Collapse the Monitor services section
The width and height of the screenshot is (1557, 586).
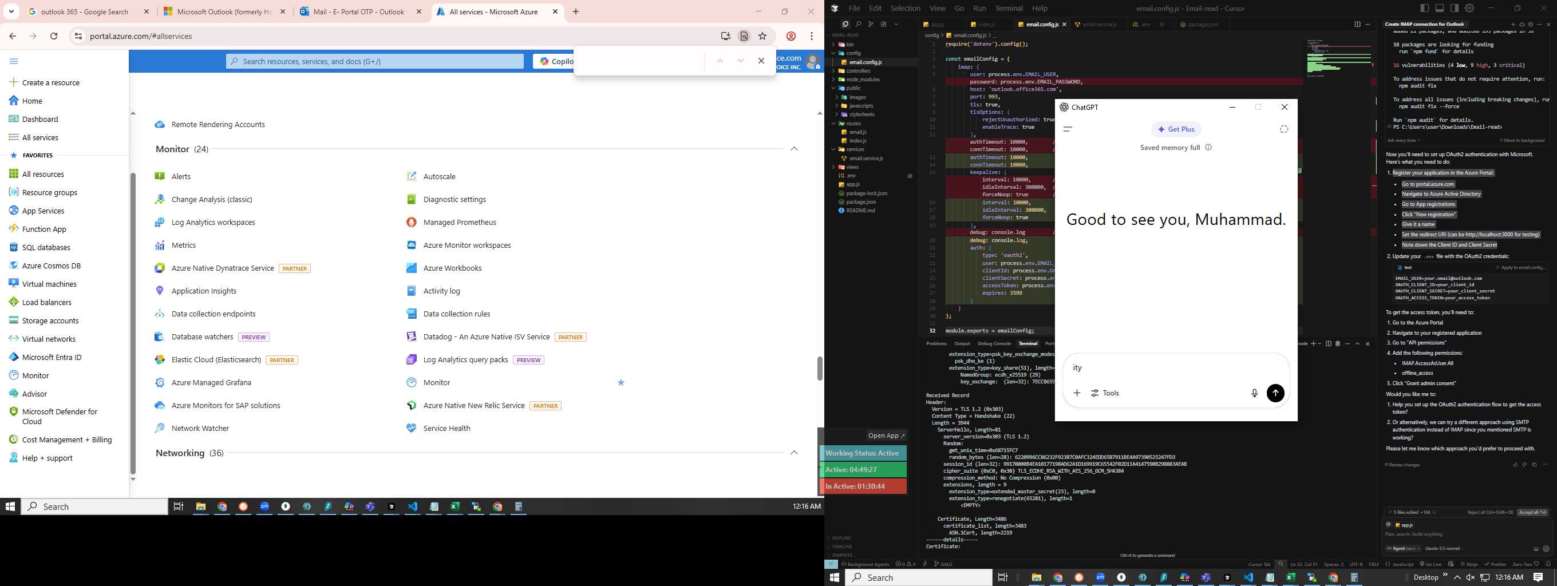tap(794, 149)
